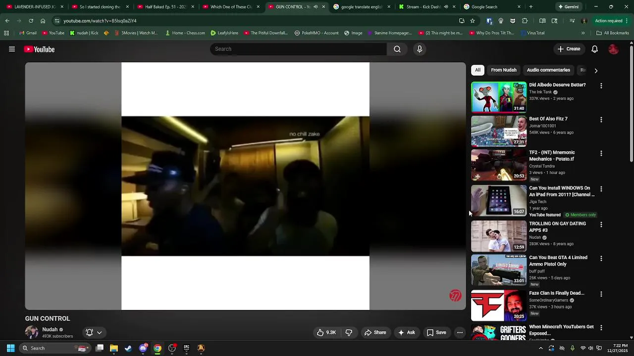Open Did Albedo Deserve Better thumbnail

click(499, 97)
